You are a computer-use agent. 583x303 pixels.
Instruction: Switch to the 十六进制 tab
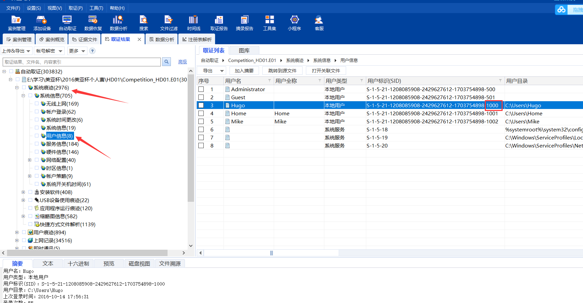pos(78,263)
